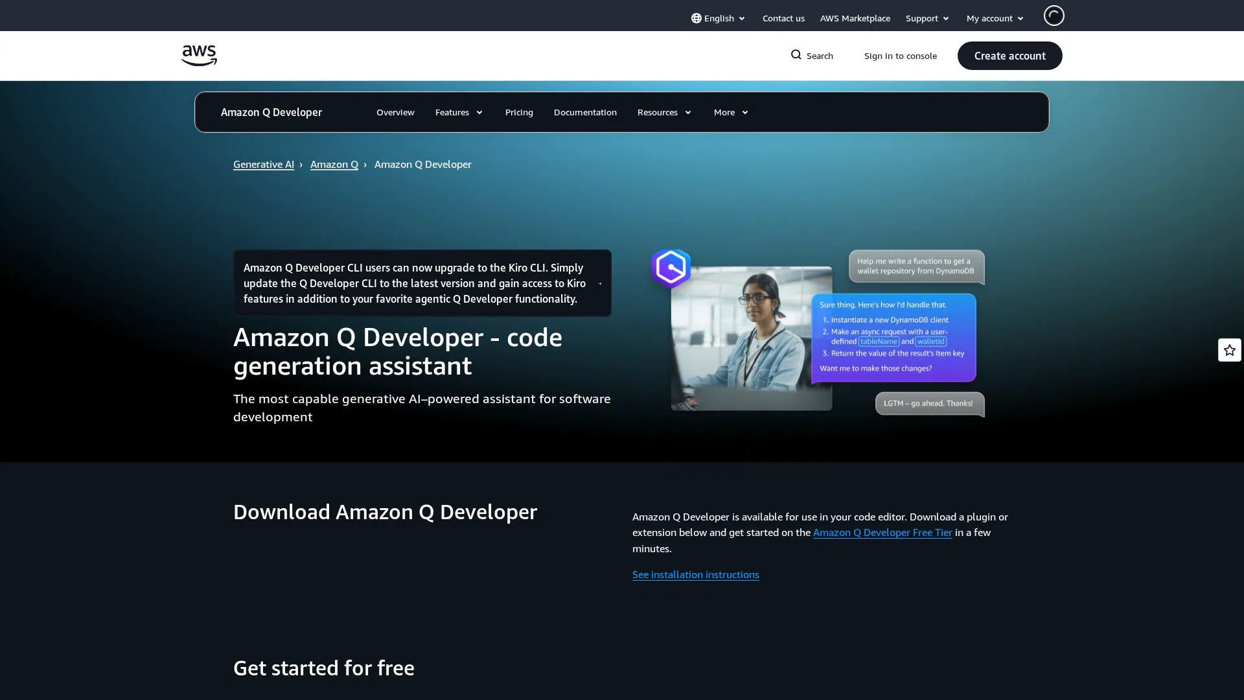
Task: Click the loading spinner circle icon
Action: tap(1054, 16)
